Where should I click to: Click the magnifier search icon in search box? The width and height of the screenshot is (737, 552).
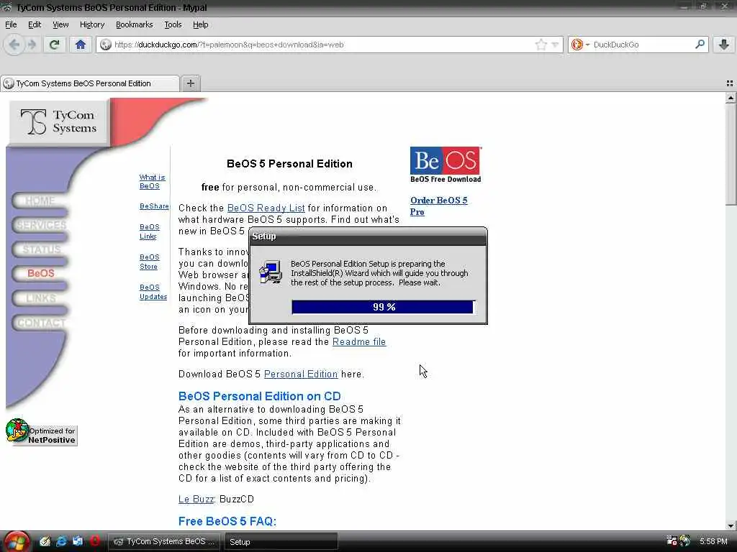pyautogui.click(x=700, y=45)
